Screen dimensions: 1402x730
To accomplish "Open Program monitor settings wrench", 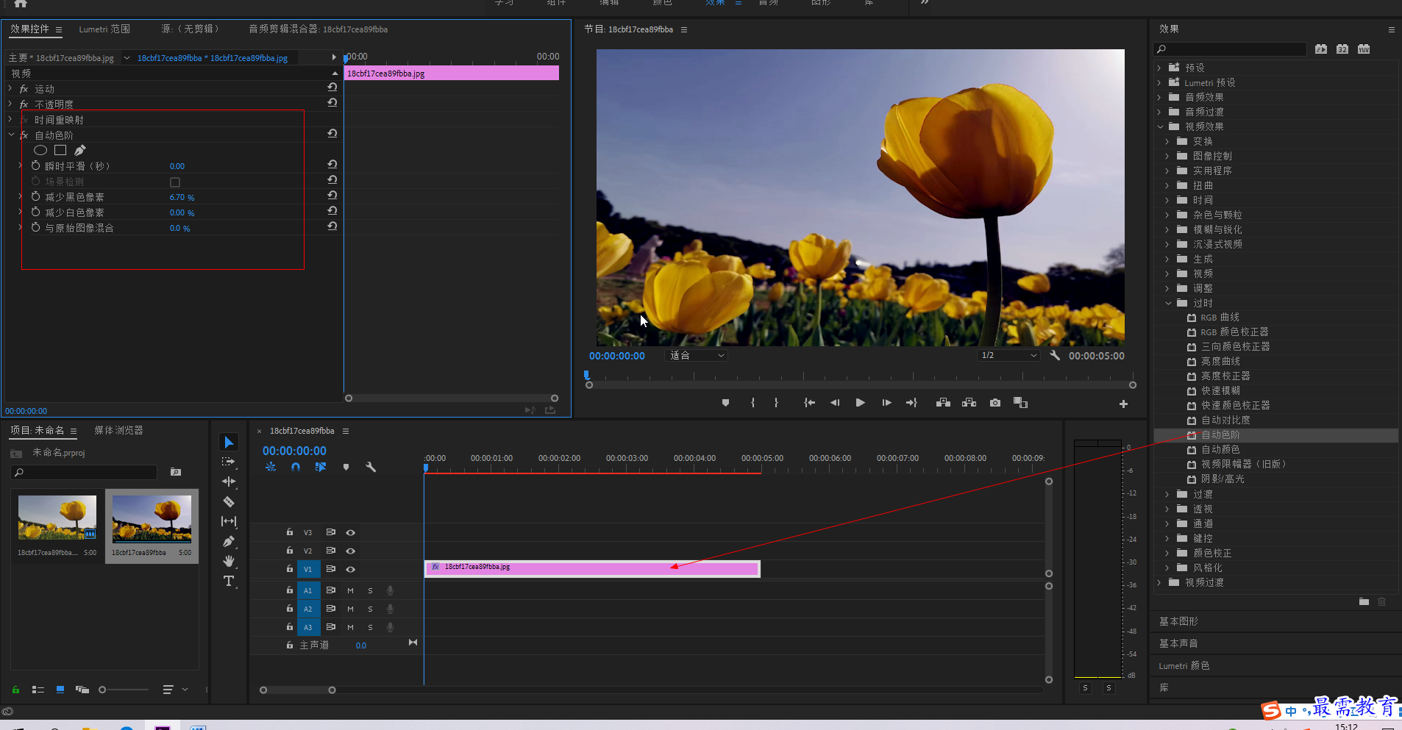I will (1055, 355).
